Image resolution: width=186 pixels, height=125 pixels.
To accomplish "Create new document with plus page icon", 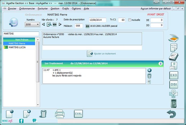I will point(10,114).
